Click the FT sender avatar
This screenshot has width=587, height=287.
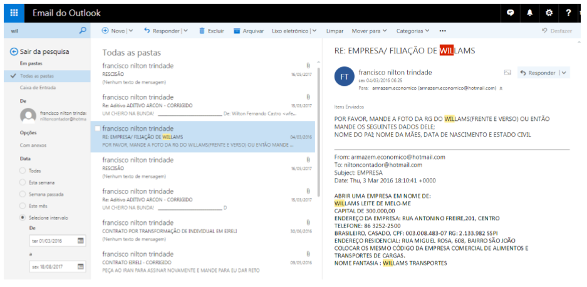(x=345, y=76)
